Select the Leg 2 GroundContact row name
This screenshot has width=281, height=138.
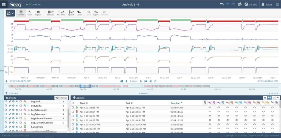pyautogui.click(x=42, y=123)
